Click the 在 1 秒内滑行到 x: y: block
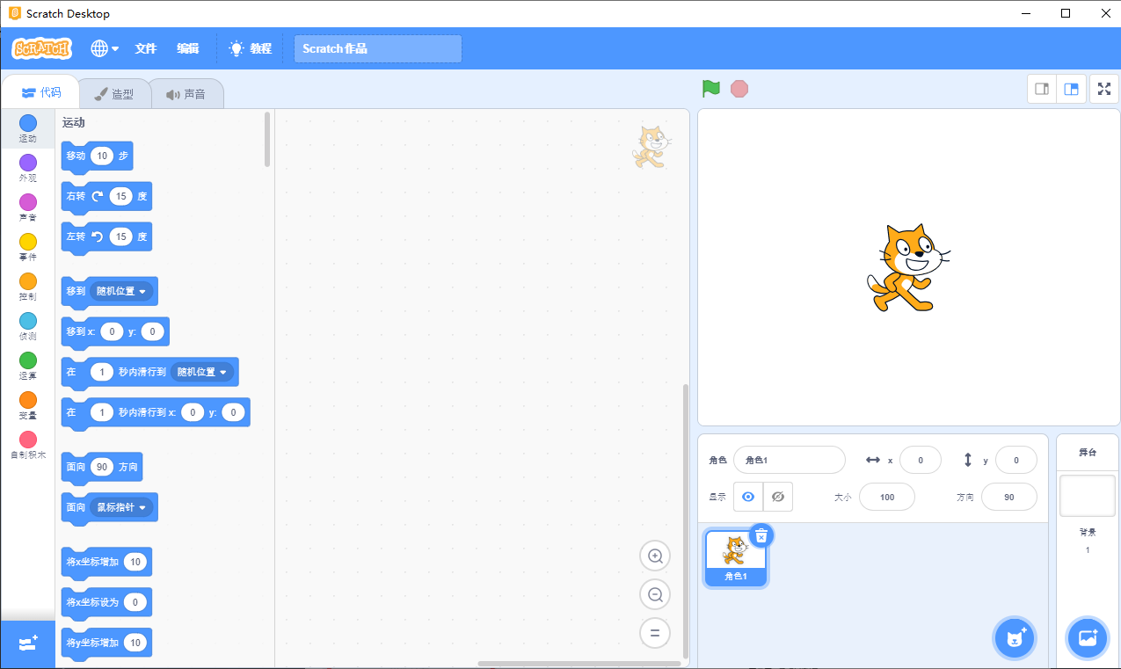The width and height of the screenshot is (1121, 669). pos(156,412)
